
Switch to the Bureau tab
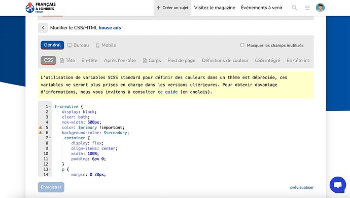pos(78,45)
